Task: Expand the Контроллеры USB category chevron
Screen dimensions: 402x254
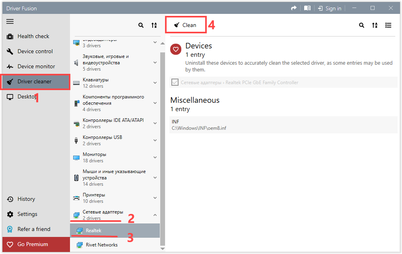Action: [155, 140]
